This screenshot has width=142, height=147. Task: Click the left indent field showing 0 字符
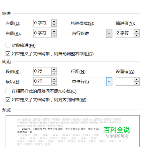coord(42,23)
